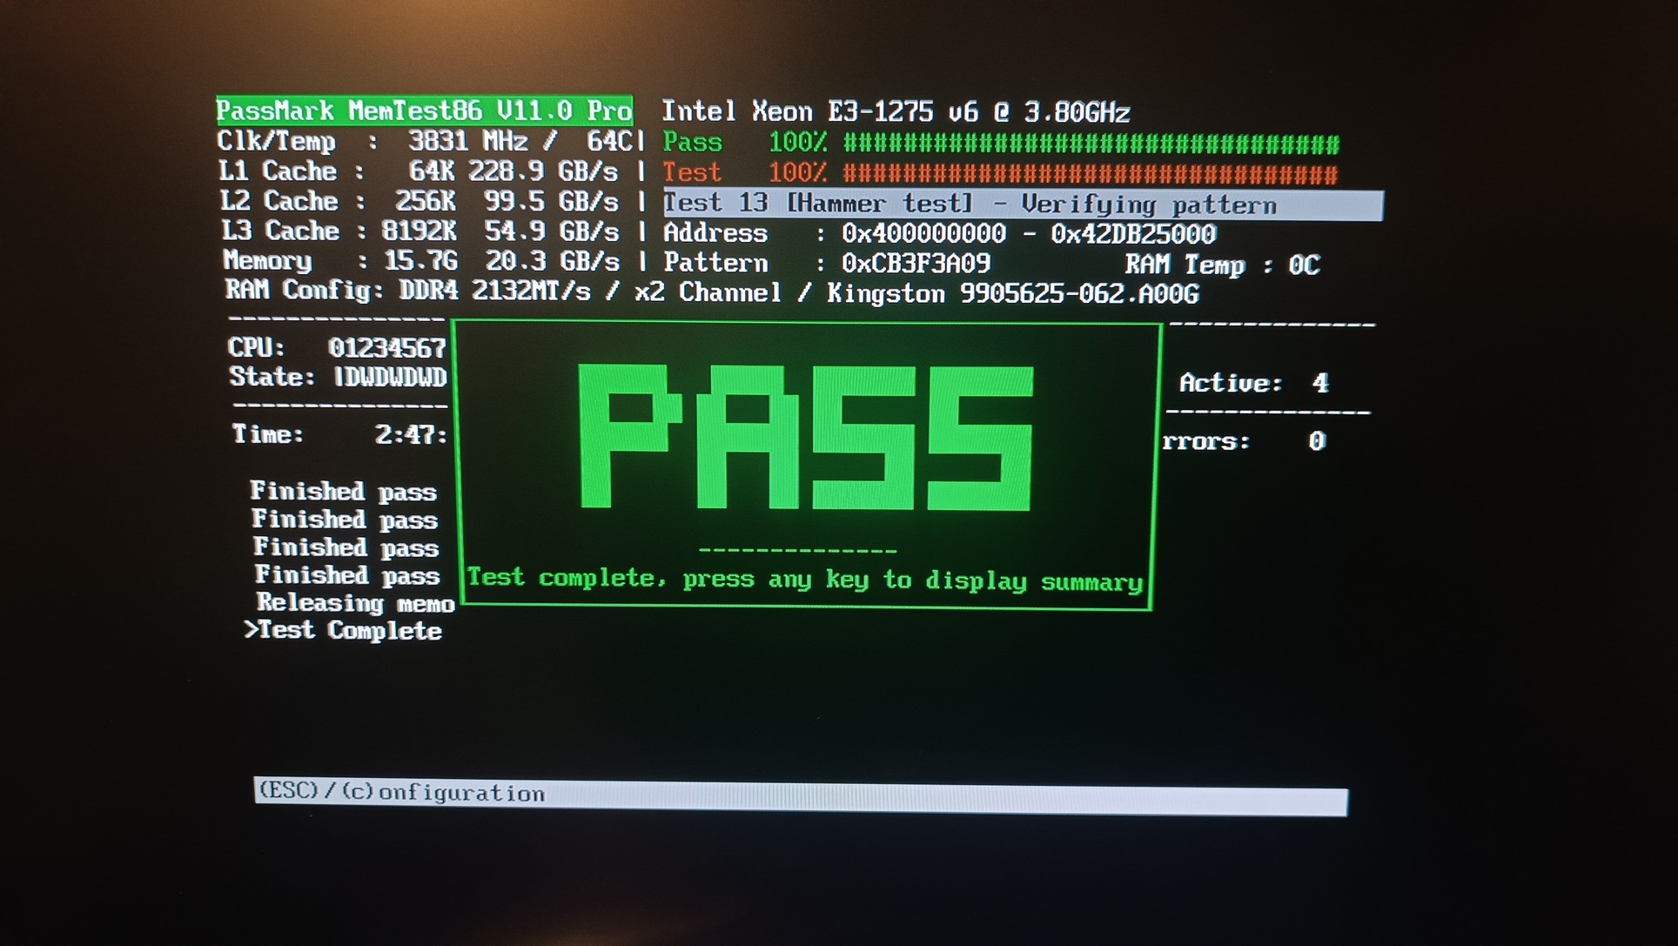Click the Memory 15.7G speed line
Image resolution: width=1678 pixels, height=946 pixels.
pos(421,261)
